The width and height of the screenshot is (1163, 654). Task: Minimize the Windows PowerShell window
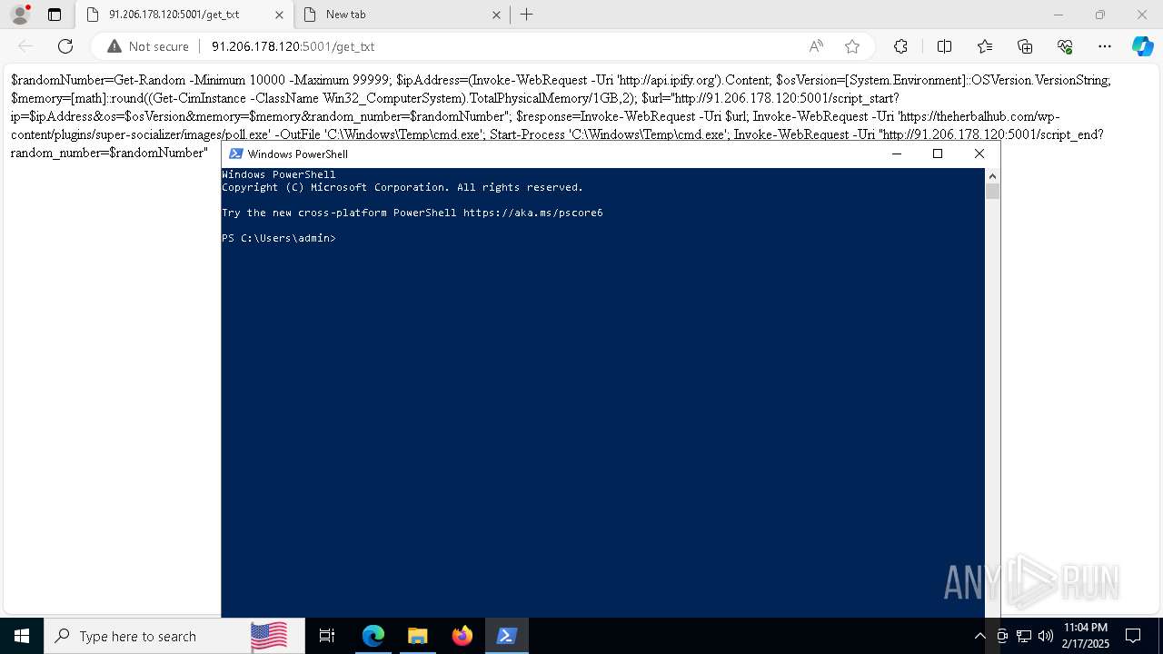click(896, 154)
